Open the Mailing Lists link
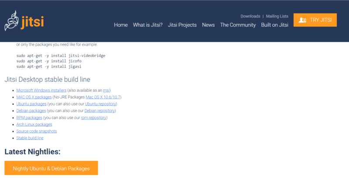349x178 pixels. [277, 16]
